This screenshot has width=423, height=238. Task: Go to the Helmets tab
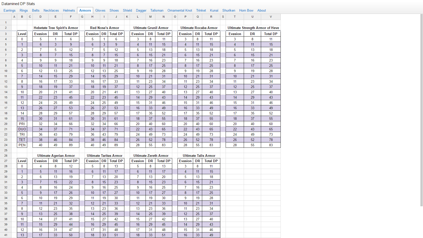(69, 10)
